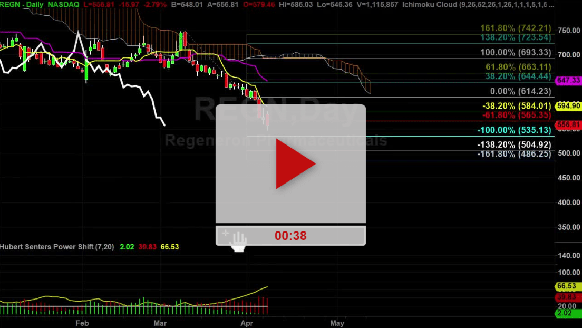Click the 750.00 price axis label

569,31
